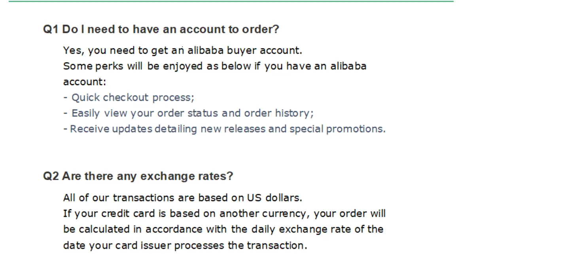Click the 'Quick checkout process' bullet
Screen dimensions: 566x254
[129, 97]
